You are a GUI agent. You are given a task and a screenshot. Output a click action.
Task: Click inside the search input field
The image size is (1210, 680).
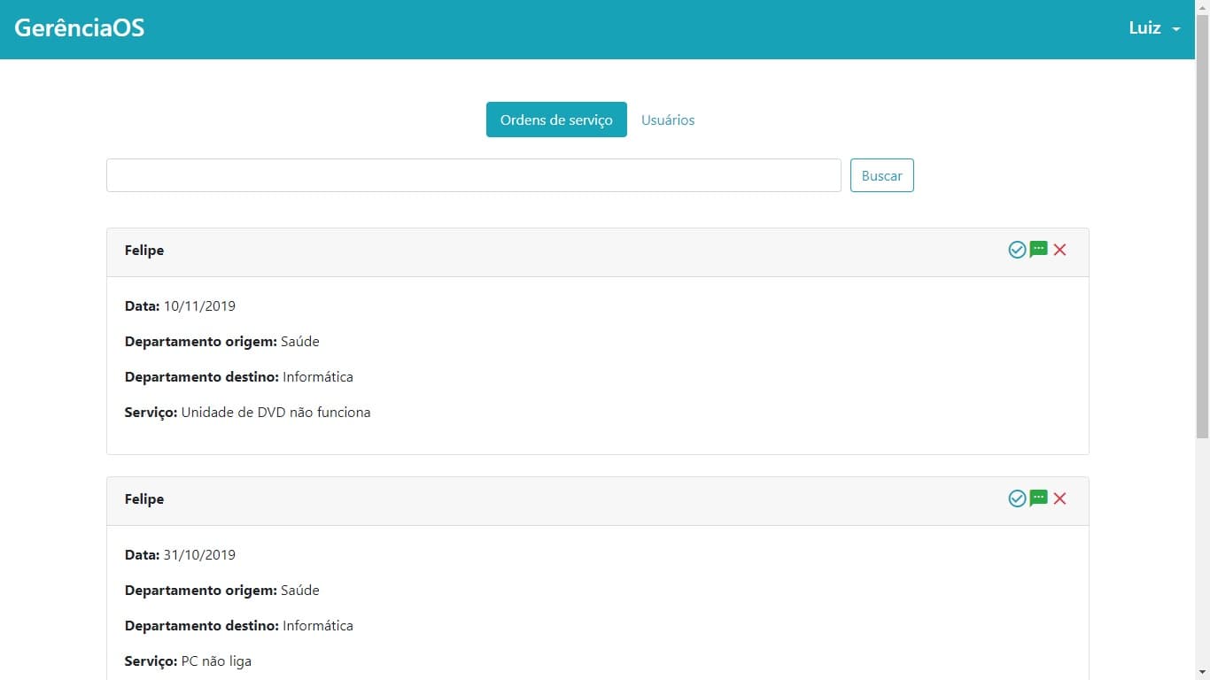click(473, 174)
